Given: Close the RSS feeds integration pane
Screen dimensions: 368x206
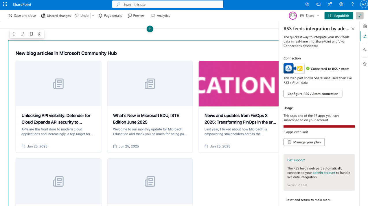Looking at the screenshot, I should pos(353,29).
